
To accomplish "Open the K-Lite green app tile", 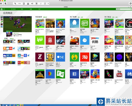I will [40, 40].
